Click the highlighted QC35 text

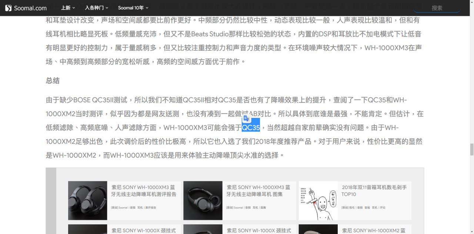pyautogui.click(x=251, y=128)
